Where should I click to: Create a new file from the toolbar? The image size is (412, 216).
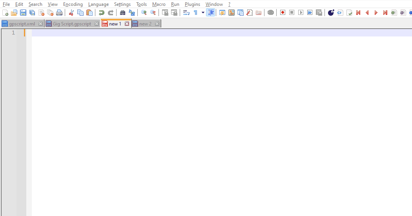tap(5, 13)
